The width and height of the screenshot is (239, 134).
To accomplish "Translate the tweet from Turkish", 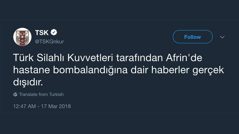I will tap(41, 94).
